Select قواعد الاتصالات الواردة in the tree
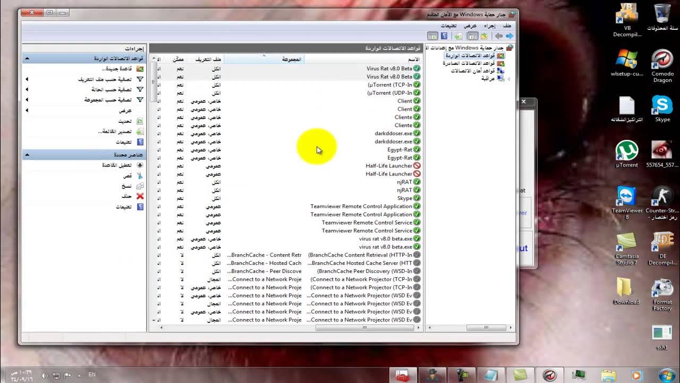Image resolution: width=680 pixels, height=383 pixels. 474,56
